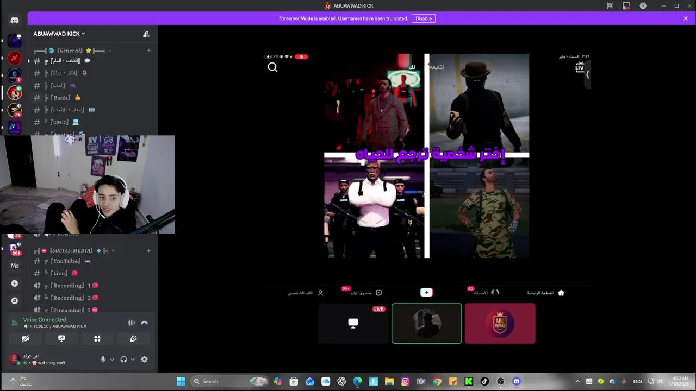Open Discover servers compass icon
Viewport: 696px width, 391px height.
(x=15, y=301)
